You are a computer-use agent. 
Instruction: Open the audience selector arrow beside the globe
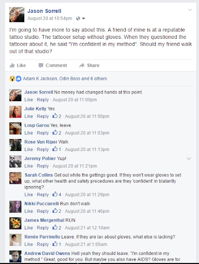(x=83, y=18)
